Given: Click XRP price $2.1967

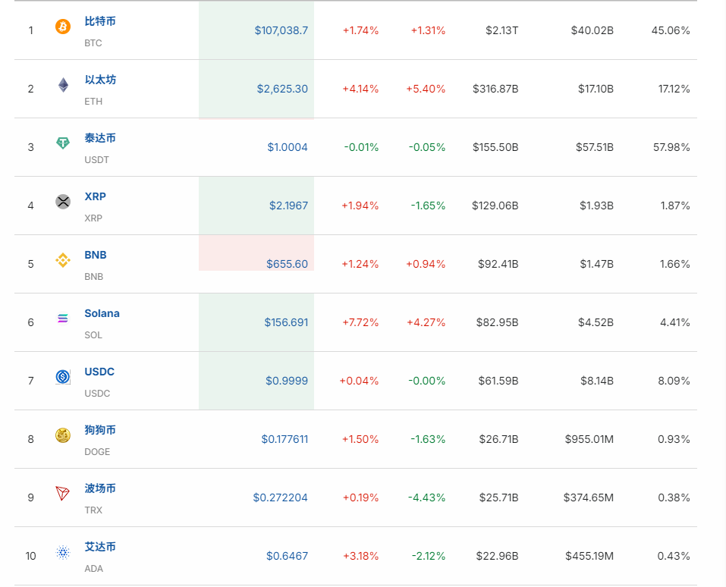Looking at the screenshot, I should pos(288,206).
